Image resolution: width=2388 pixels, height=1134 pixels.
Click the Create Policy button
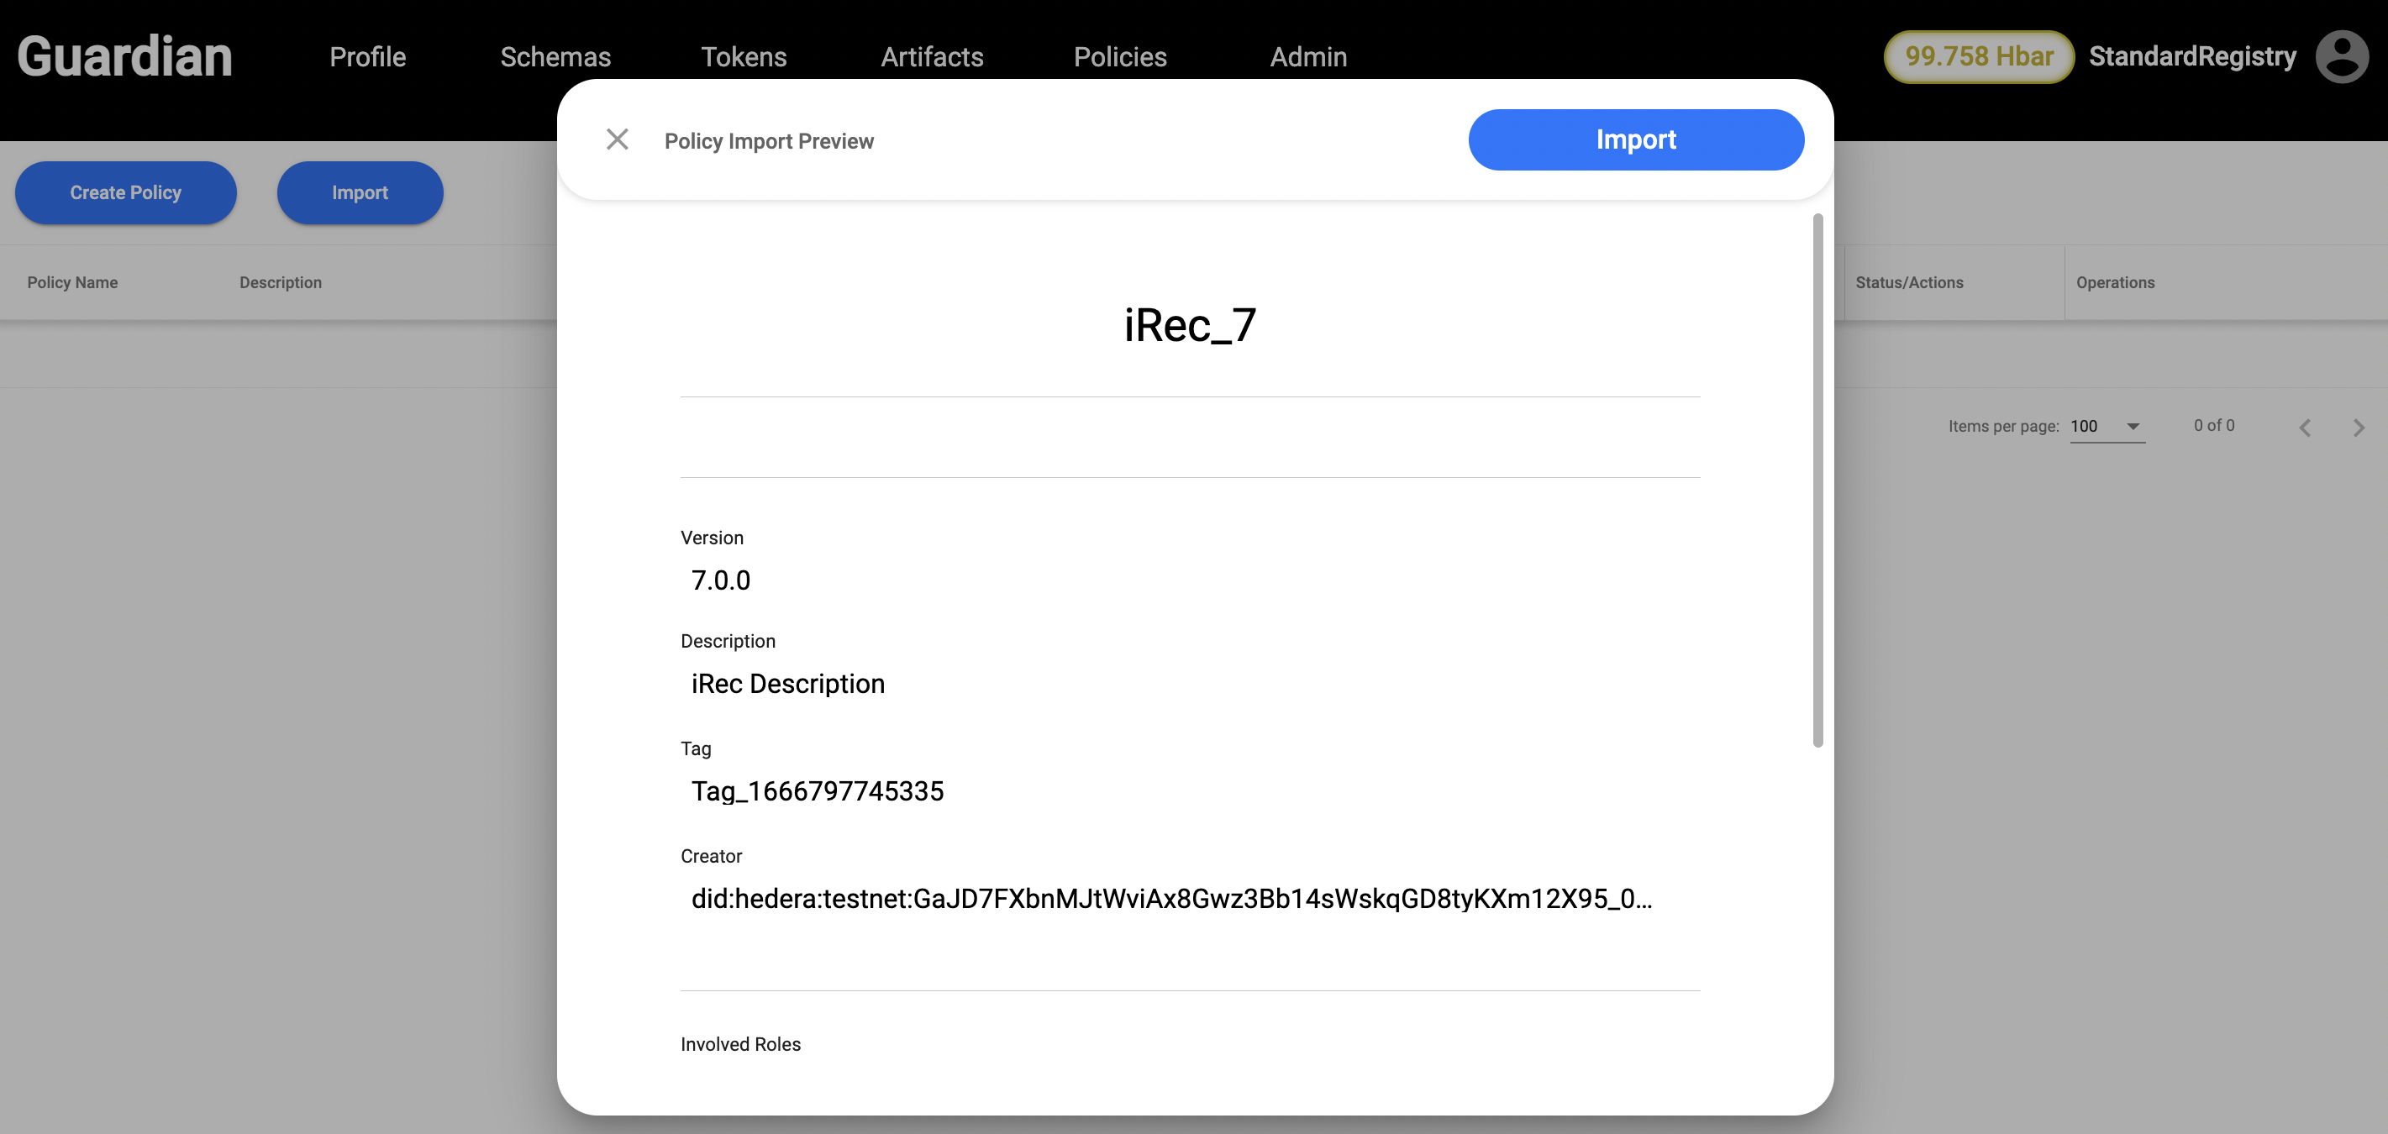click(126, 192)
